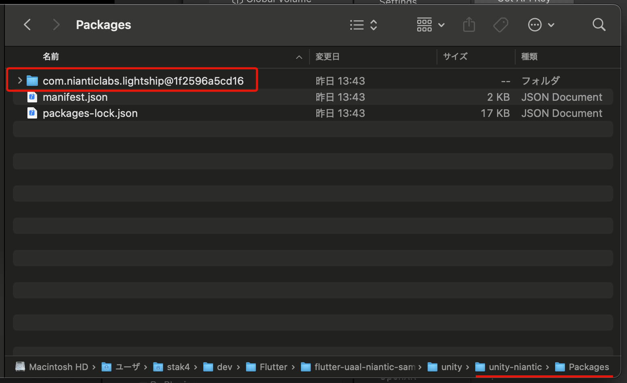Screen dimensions: 627x383
Task: Click the manifest.json JSON document icon
Action: click(x=32, y=97)
